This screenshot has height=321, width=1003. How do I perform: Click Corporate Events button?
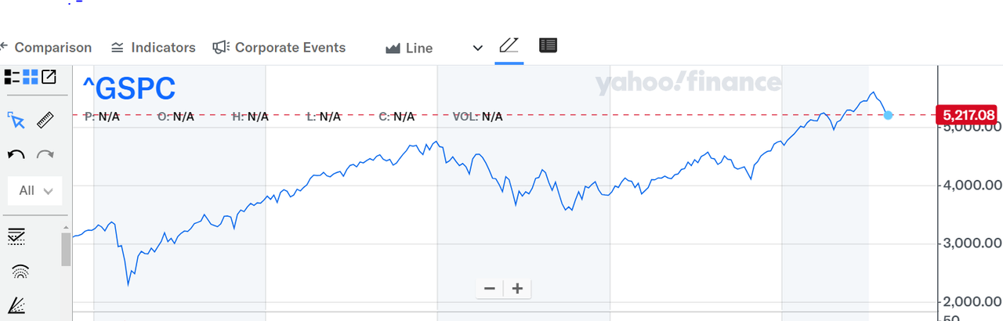coord(279,48)
